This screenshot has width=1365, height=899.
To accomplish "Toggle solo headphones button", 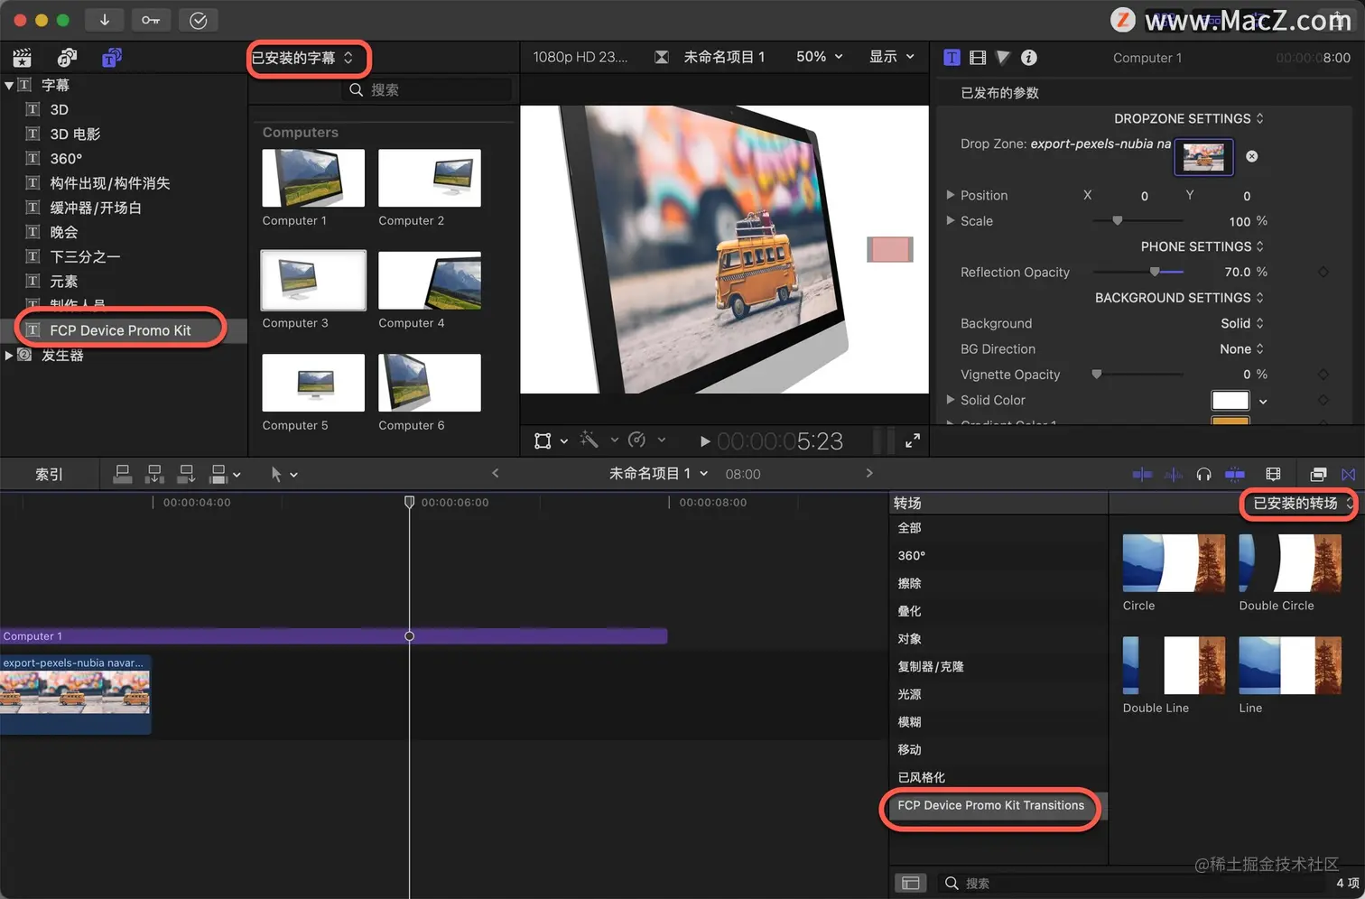I will coord(1203,474).
